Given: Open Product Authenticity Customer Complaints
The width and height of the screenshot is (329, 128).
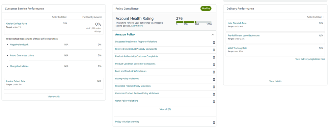Looking at the screenshot, I should [137, 56].
